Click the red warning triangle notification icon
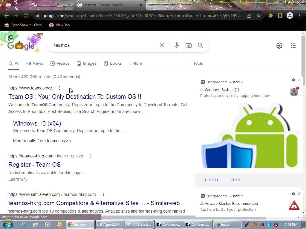Viewport: 306px width, 229px height. point(294,205)
